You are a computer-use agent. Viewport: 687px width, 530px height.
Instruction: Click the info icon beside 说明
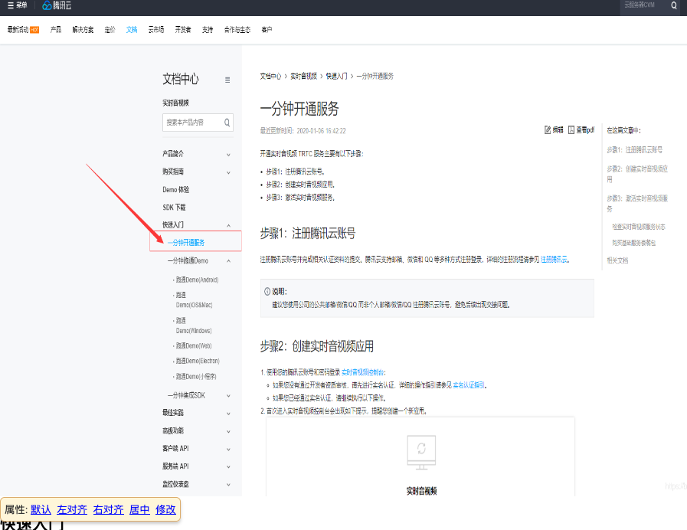click(x=267, y=291)
